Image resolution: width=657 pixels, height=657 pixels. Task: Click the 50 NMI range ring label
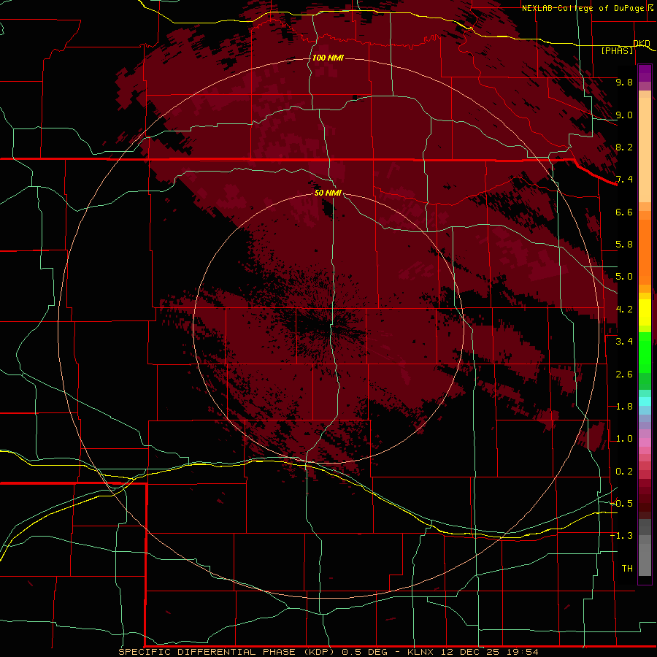pyautogui.click(x=328, y=193)
